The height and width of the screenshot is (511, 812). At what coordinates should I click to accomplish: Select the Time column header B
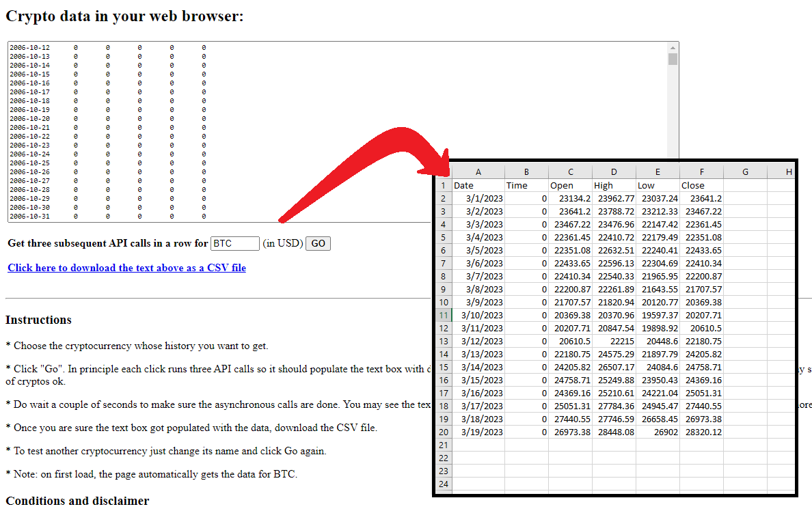click(526, 171)
